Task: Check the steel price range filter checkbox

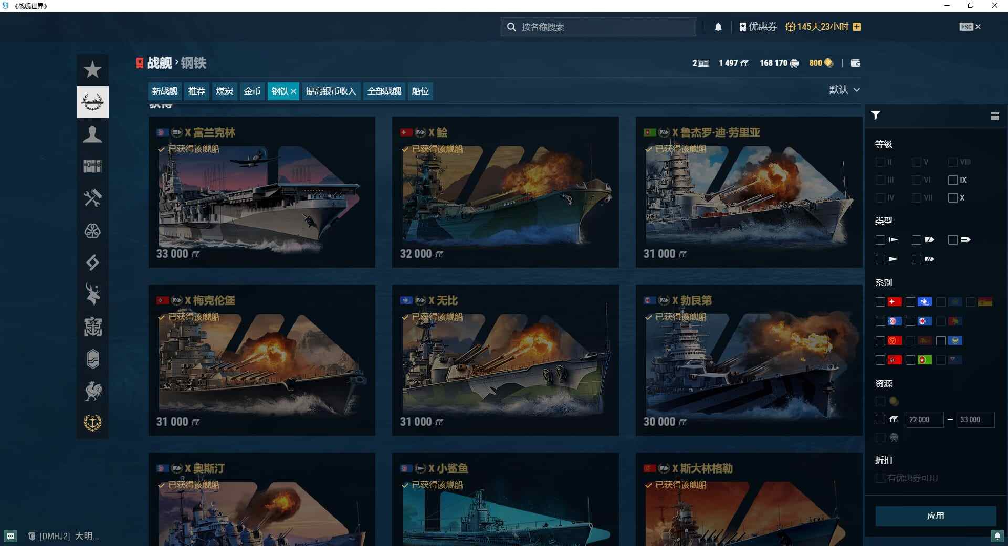Action: 880,419
